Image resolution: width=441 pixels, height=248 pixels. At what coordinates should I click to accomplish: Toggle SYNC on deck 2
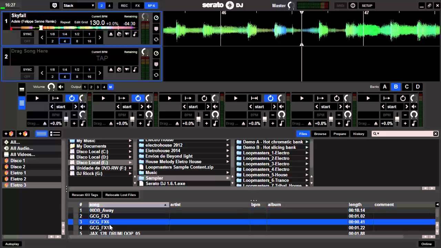pos(27,70)
